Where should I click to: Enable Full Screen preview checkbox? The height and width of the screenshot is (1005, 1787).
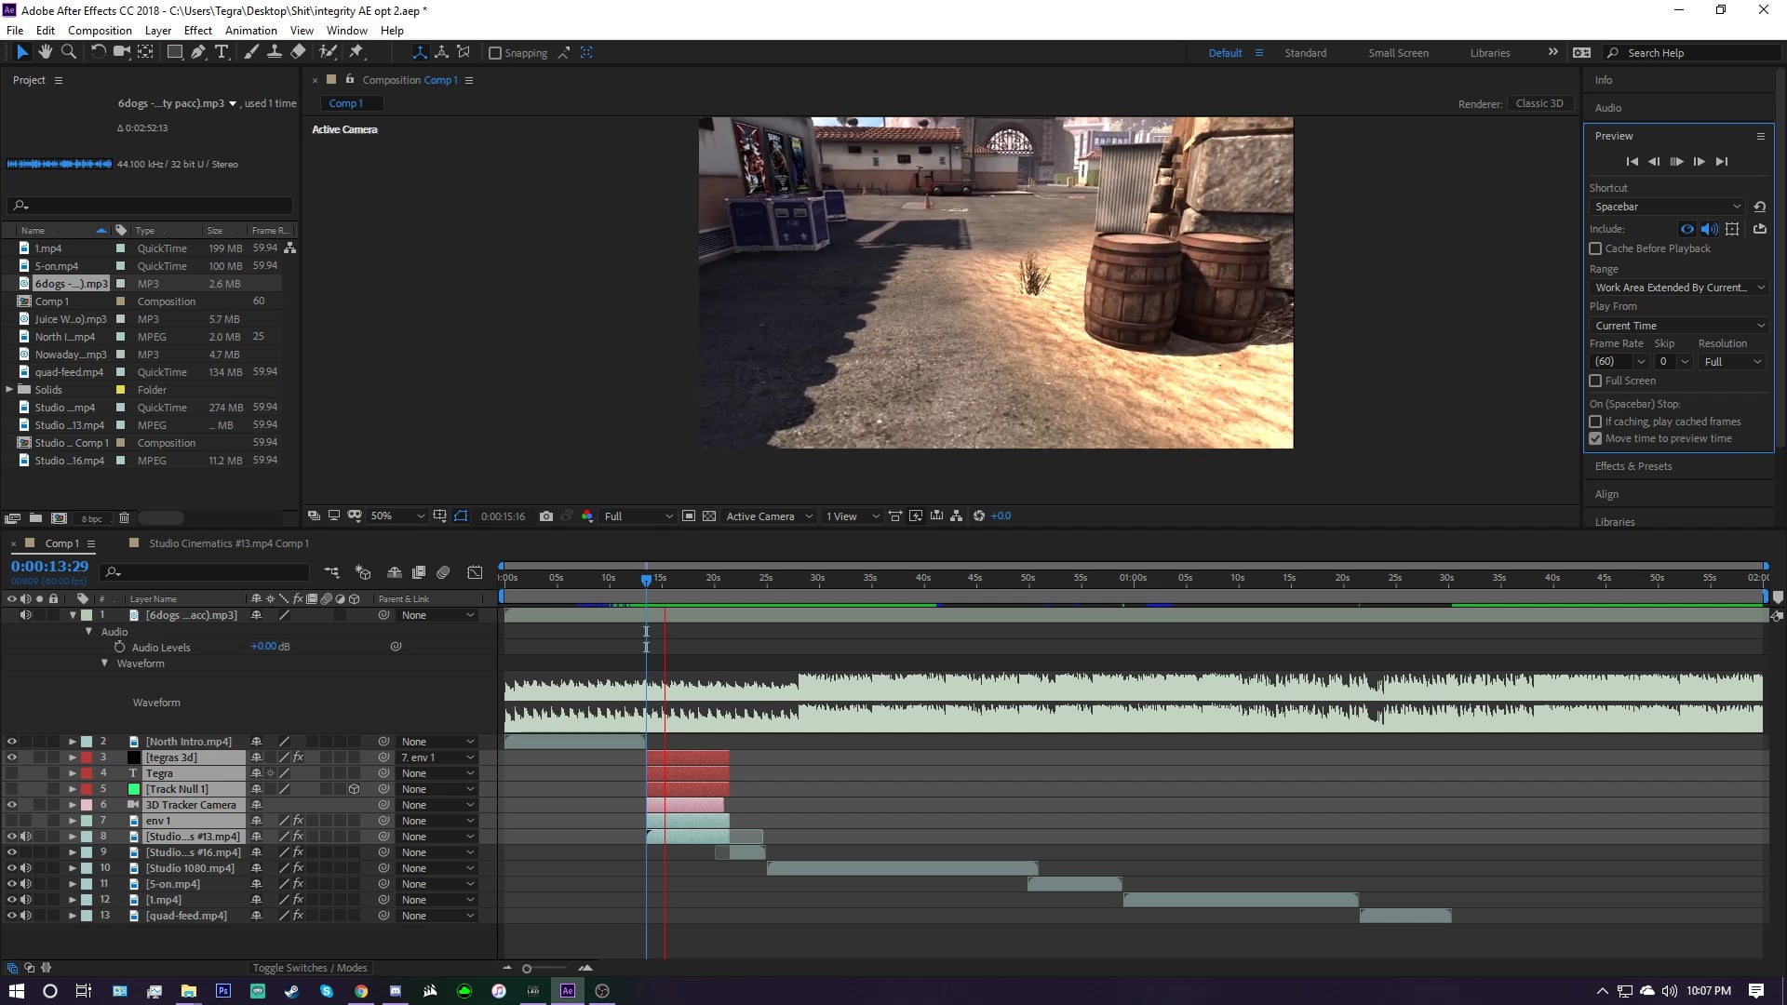coord(1595,381)
